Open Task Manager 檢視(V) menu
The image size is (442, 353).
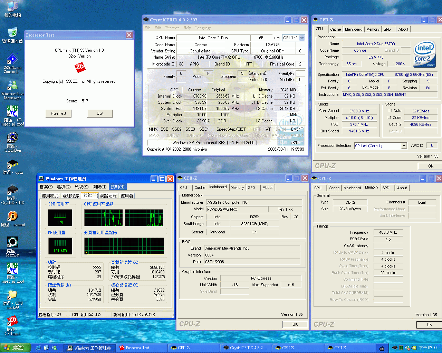81,187
